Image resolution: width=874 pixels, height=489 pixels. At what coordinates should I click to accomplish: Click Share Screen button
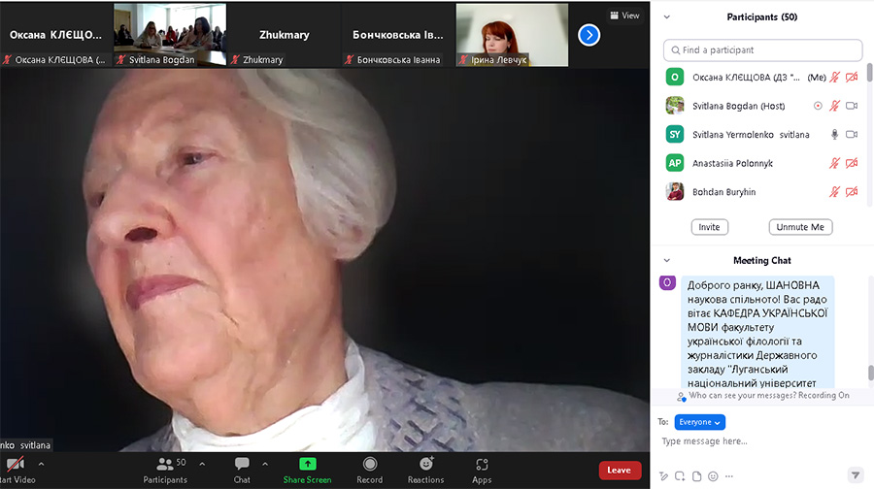307,470
